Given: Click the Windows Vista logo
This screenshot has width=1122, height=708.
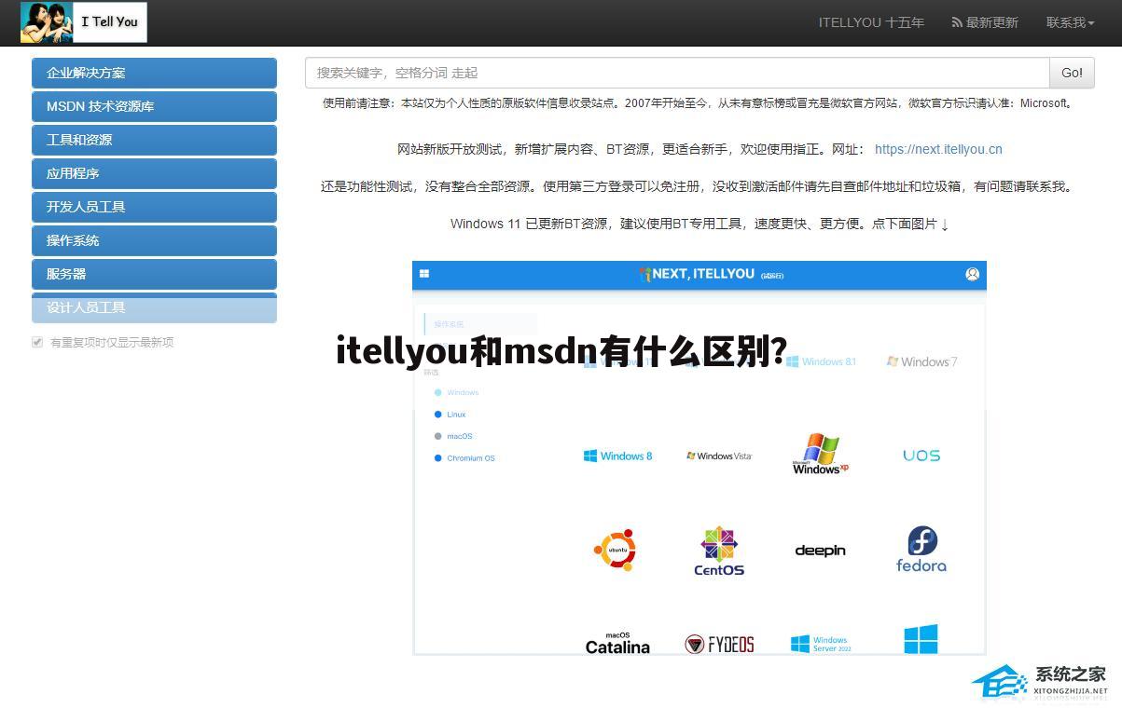Looking at the screenshot, I should tap(719, 456).
